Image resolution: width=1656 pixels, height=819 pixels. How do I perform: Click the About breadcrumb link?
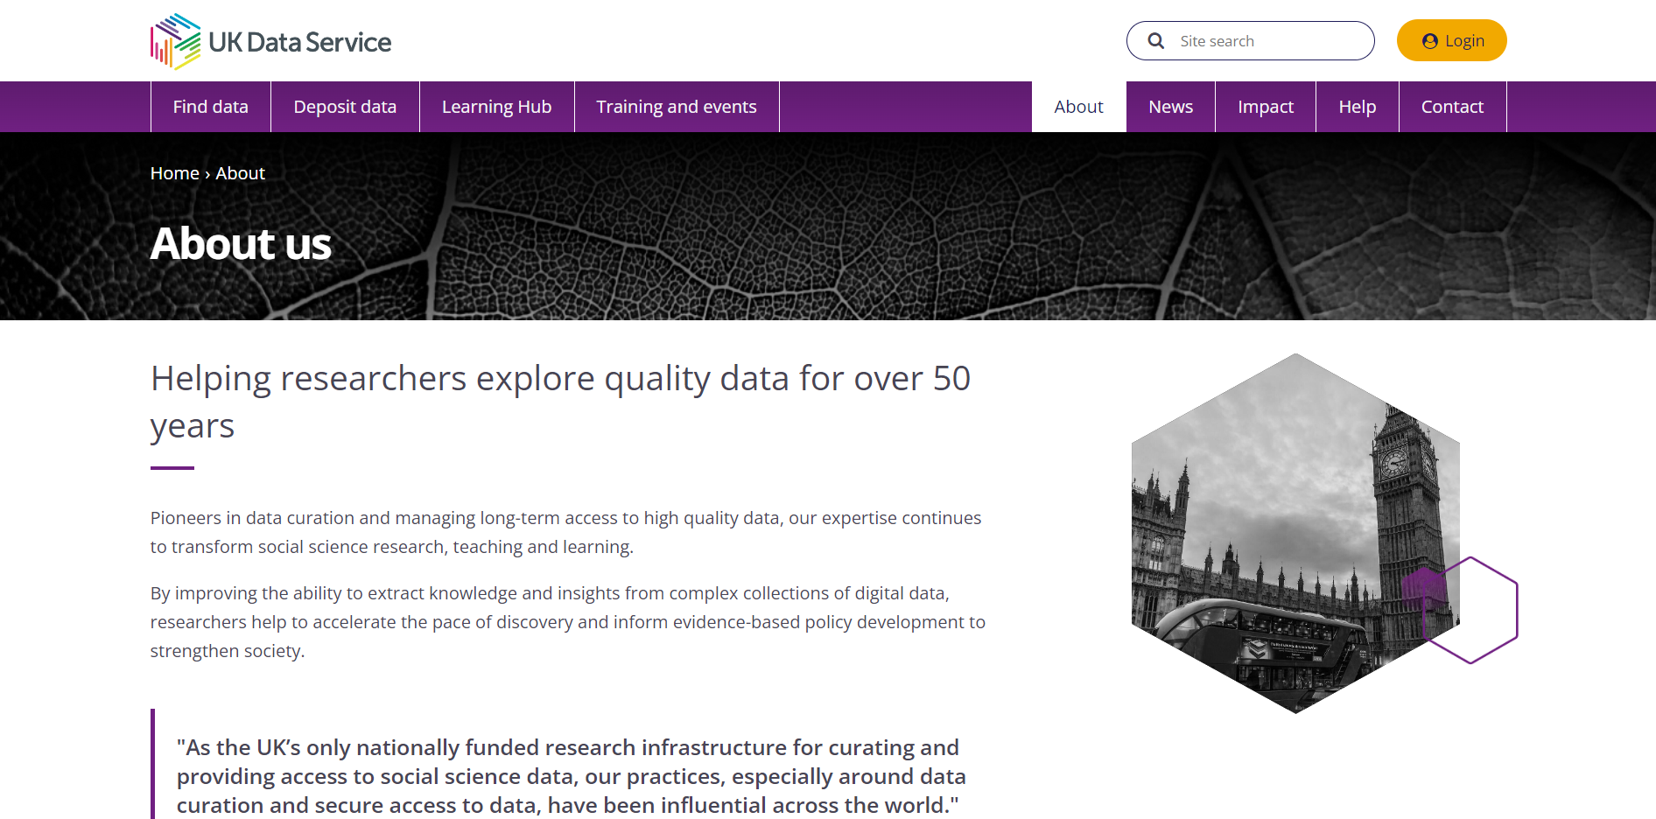[240, 173]
